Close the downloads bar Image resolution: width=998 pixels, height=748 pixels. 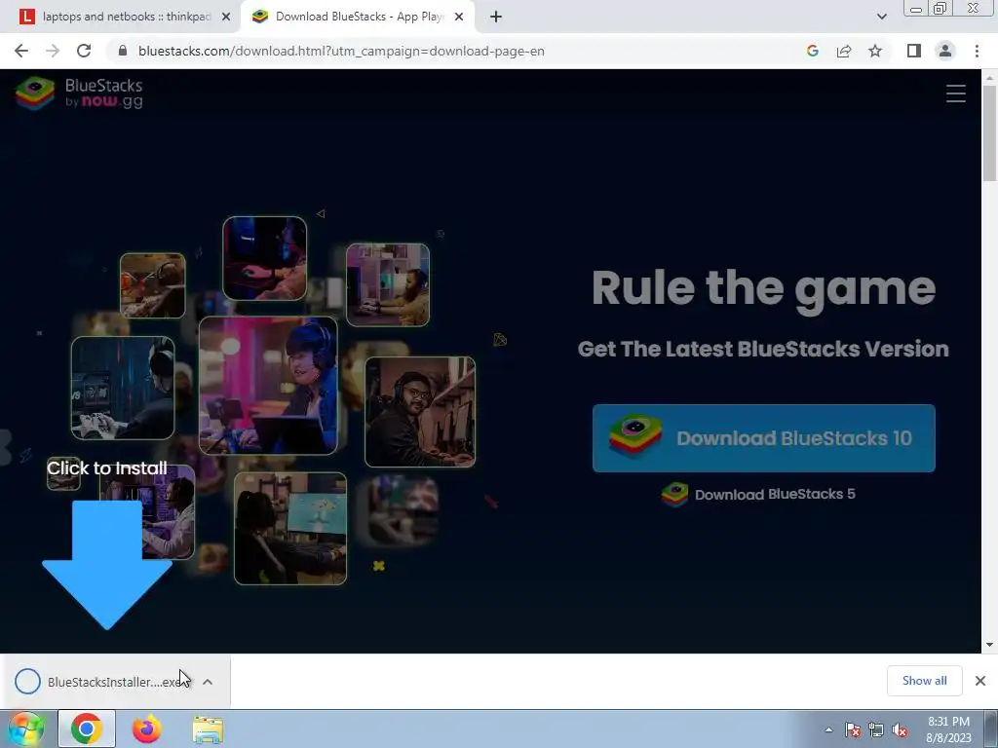980,681
